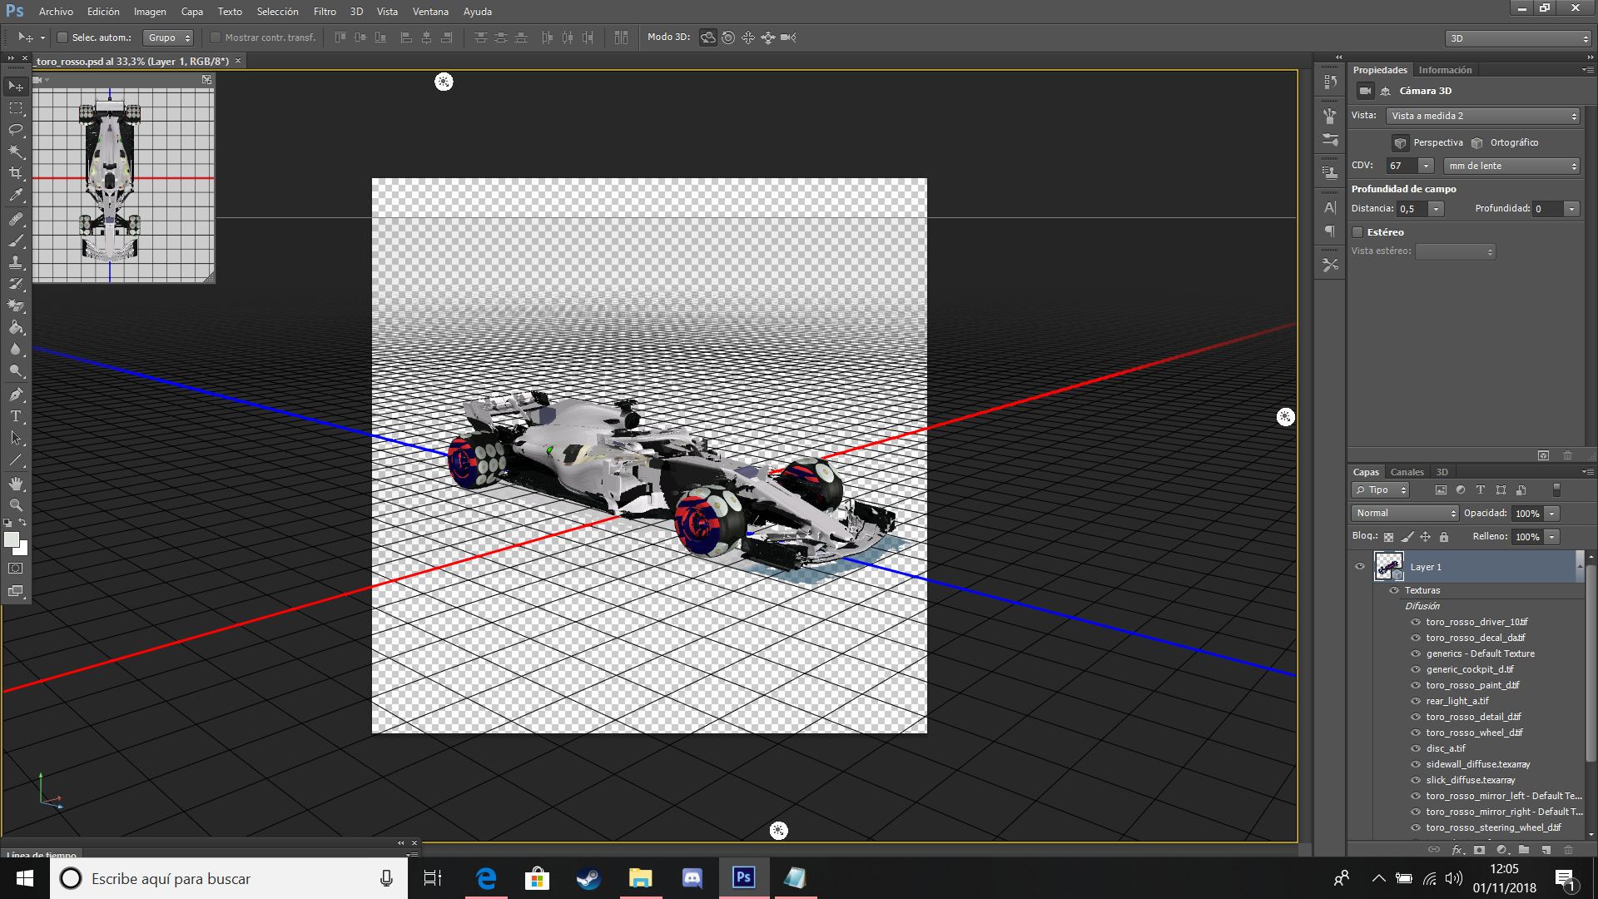
Task: Toggle Texturas visibility eye
Action: tap(1394, 590)
